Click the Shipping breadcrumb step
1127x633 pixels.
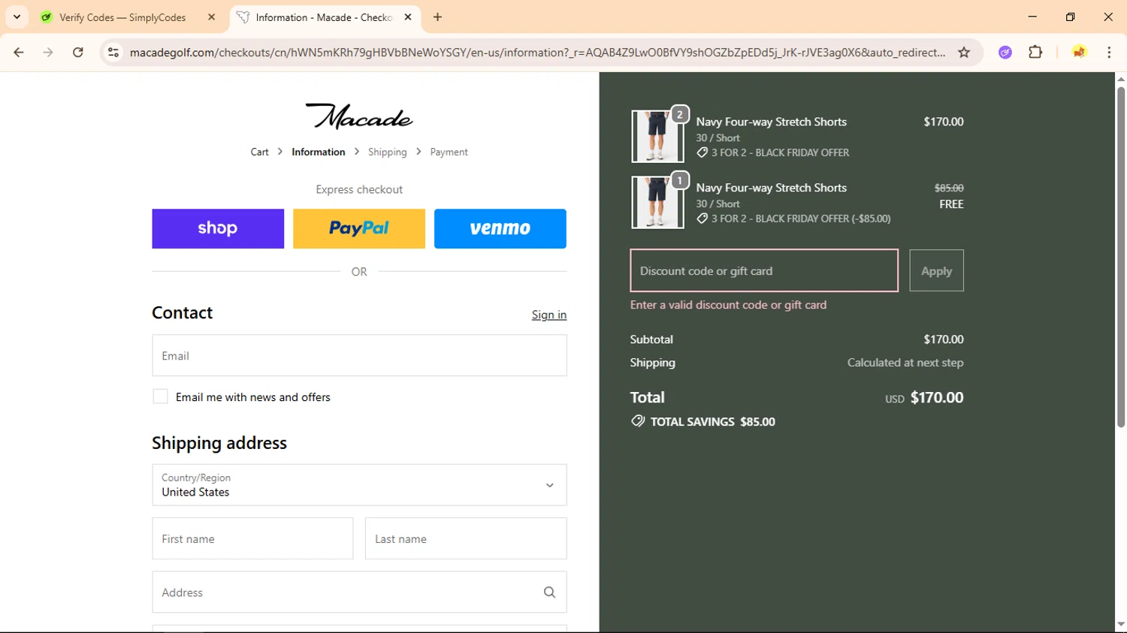point(387,152)
